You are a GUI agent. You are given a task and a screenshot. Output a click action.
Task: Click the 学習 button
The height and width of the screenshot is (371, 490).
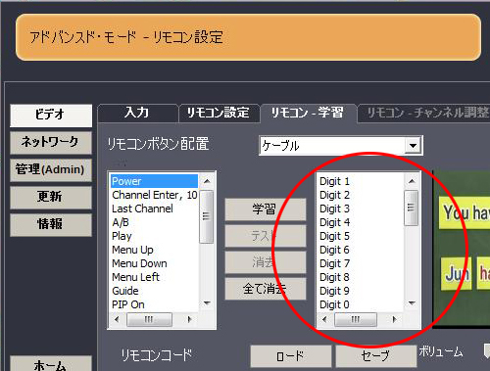tap(266, 209)
